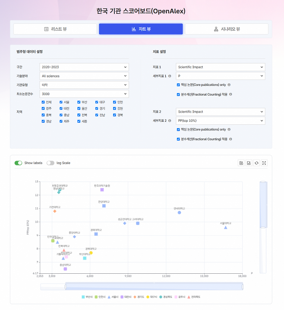Click info icon next to first Fractional Counting

tap(230, 94)
